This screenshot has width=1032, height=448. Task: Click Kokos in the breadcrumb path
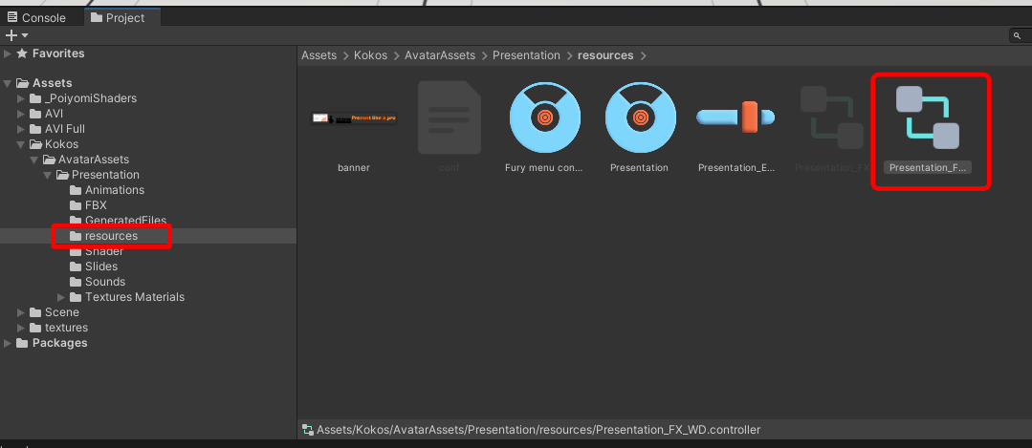click(370, 55)
